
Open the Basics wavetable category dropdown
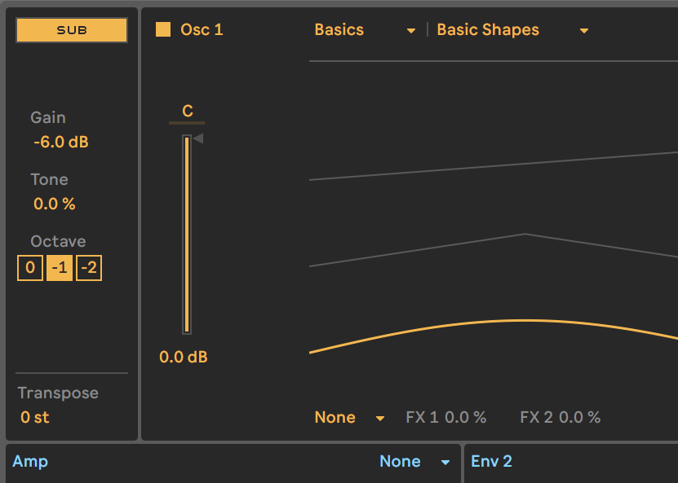(x=365, y=30)
